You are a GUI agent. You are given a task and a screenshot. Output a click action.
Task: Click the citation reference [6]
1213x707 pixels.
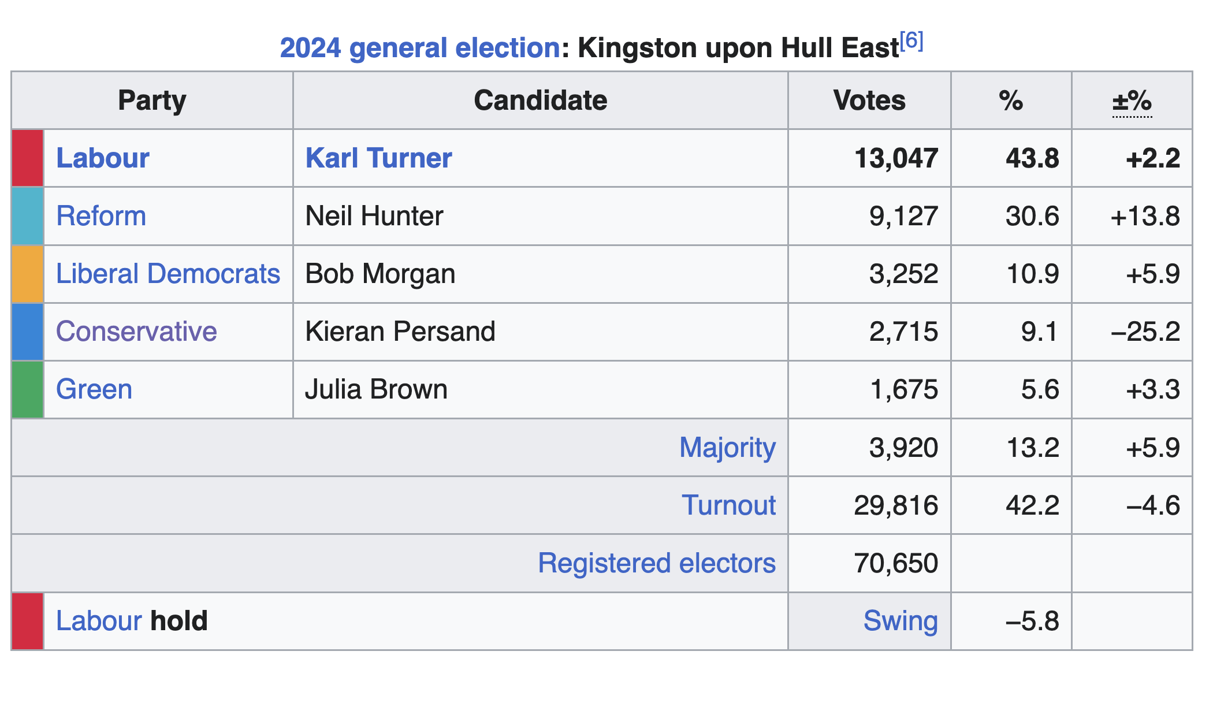912,40
